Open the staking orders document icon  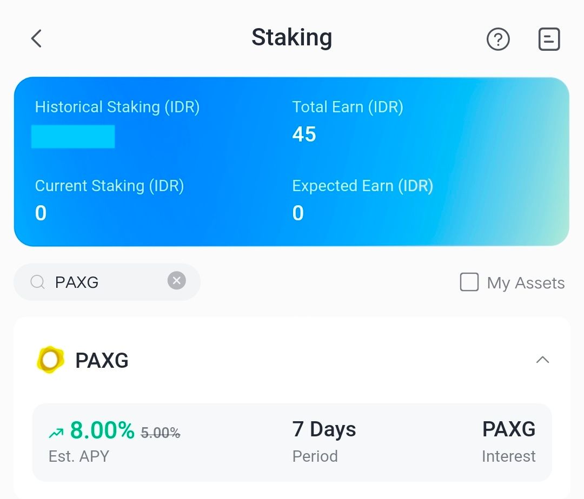(549, 39)
